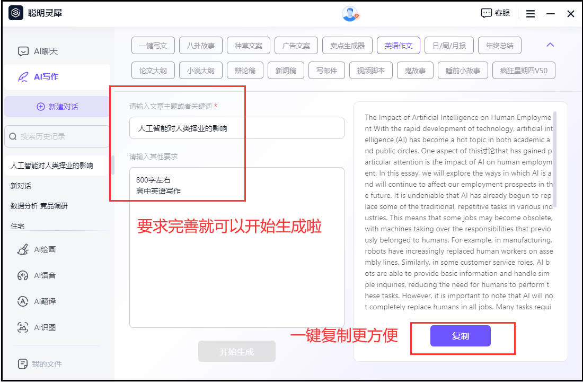The image size is (583, 382).
Task: Open the hamburger main menu
Action: [x=531, y=14]
